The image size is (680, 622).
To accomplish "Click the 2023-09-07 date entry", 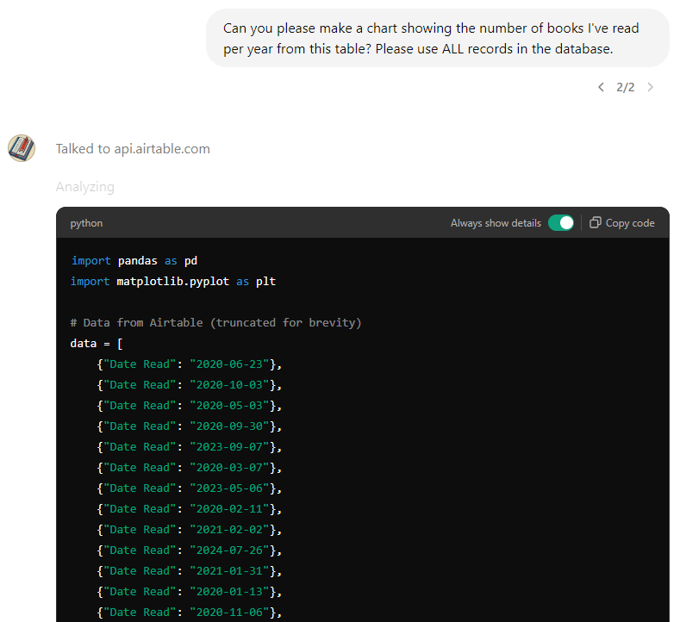I will [x=189, y=447].
